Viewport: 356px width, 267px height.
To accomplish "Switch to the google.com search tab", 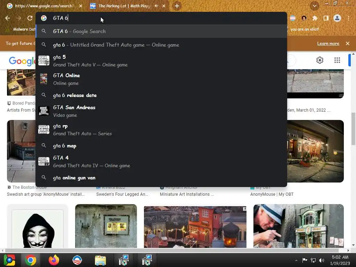I will 44,6.
